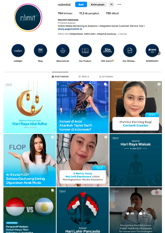Viewport: 165px width, 233px height.
Task: Click the suggest similar accounts icon
Action: coord(111,4)
